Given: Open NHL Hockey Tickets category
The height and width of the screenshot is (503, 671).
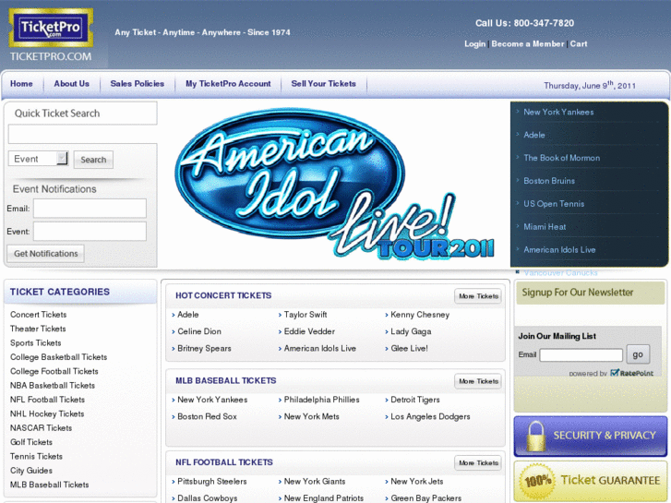Looking at the screenshot, I should [47, 414].
